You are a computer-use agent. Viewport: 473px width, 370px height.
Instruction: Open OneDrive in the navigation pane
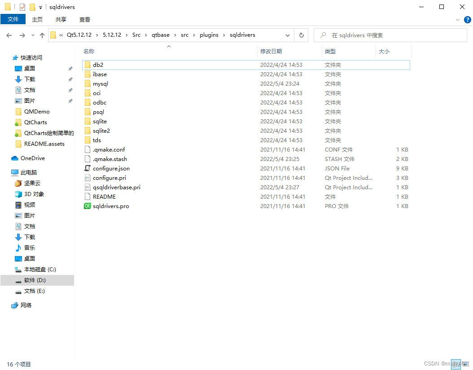pos(33,158)
